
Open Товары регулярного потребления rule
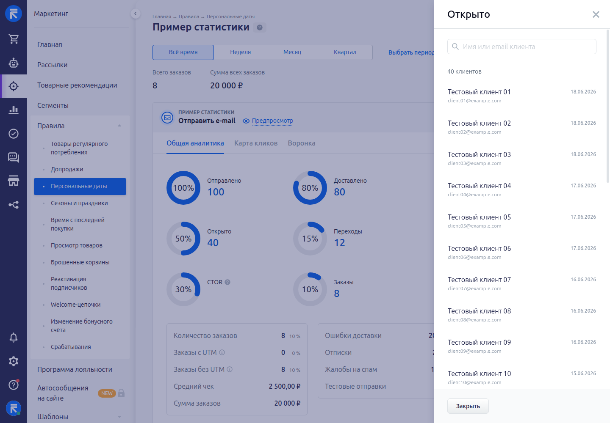click(x=79, y=148)
